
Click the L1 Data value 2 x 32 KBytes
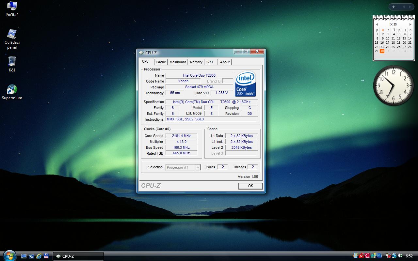pos(242,136)
